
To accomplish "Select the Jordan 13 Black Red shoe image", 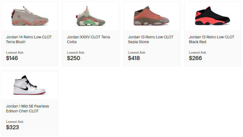I will click(x=212, y=16).
